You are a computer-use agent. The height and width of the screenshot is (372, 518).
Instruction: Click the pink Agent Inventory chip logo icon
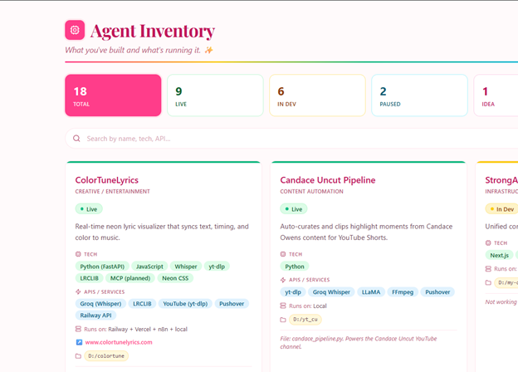(75, 30)
